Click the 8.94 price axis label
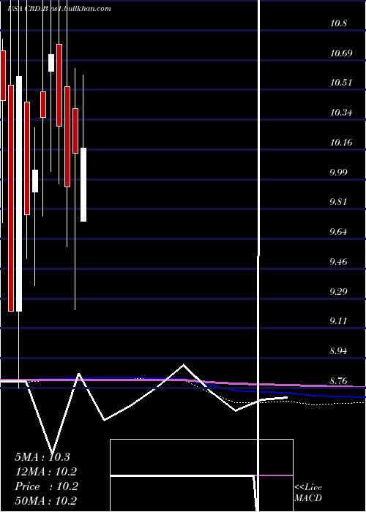Image resolution: width=366 pixels, height=512 pixels. [339, 351]
